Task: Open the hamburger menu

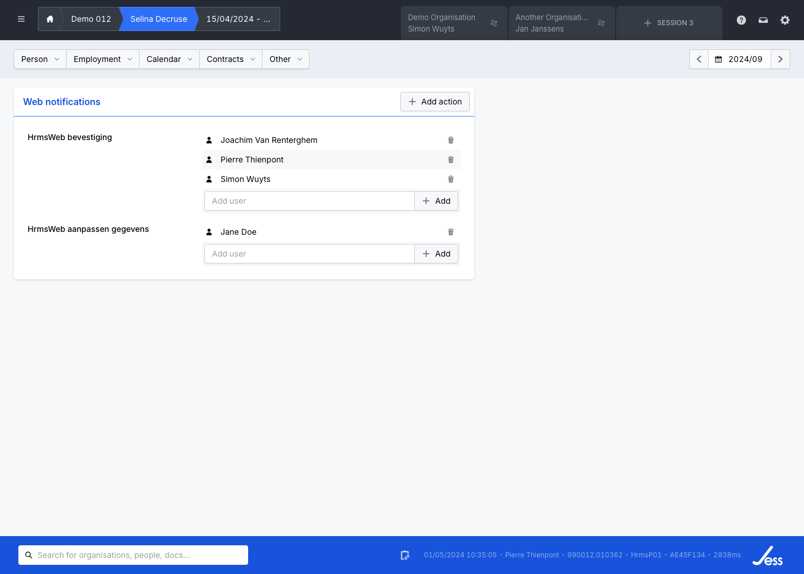Action: coord(21,19)
